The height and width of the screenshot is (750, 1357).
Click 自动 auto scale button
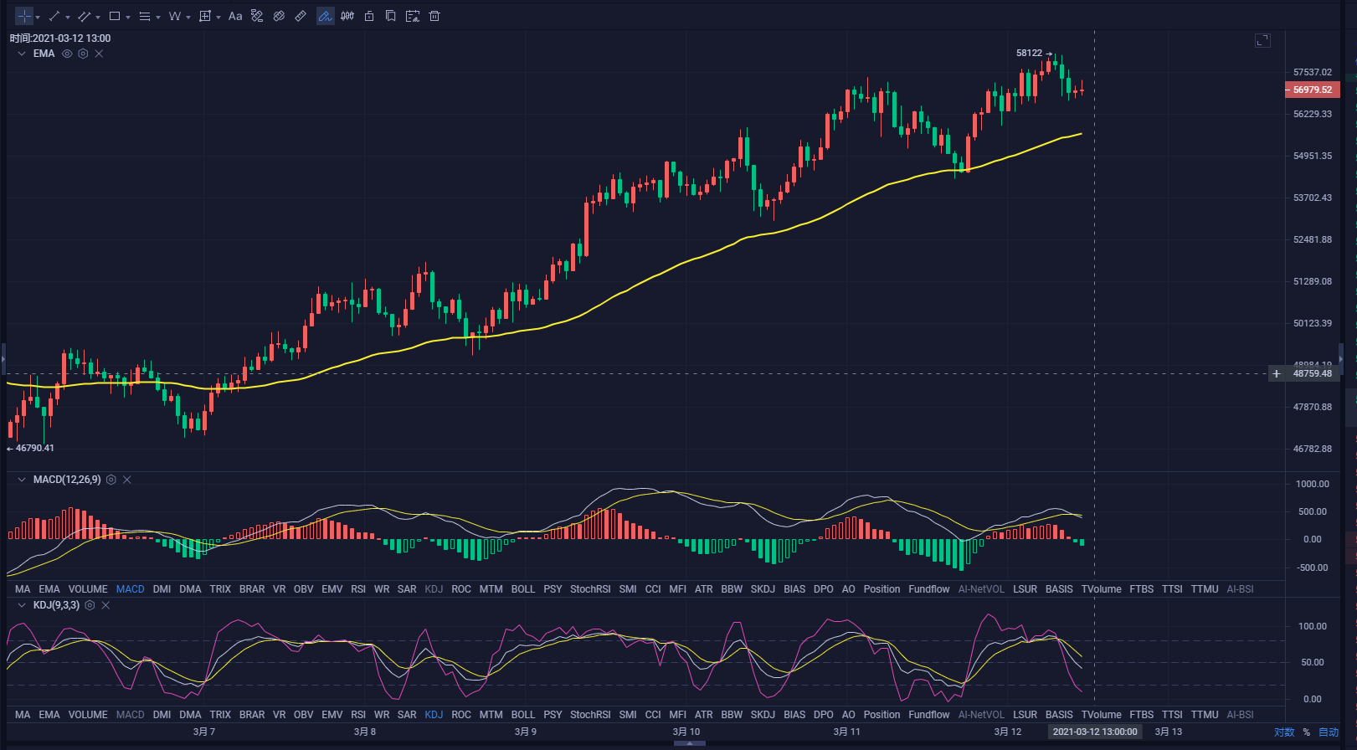tap(1329, 732)
